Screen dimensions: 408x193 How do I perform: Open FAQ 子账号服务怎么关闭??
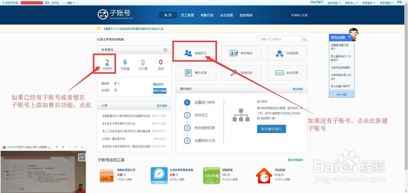[x=341, y=77]
